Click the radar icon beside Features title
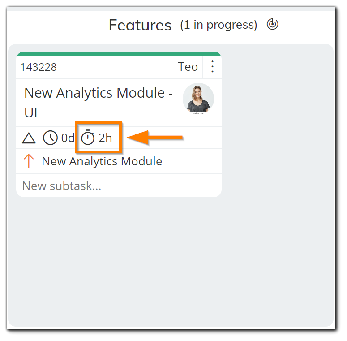The image size is (347, 341). (x=272, y=24)
